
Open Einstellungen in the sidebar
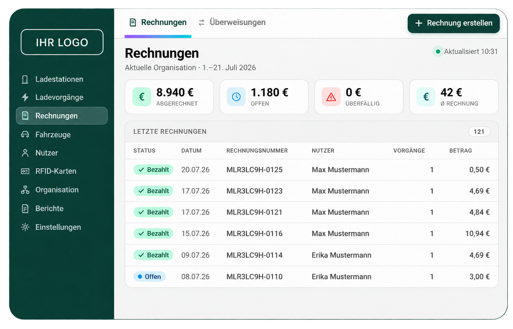tap(62, 227)
